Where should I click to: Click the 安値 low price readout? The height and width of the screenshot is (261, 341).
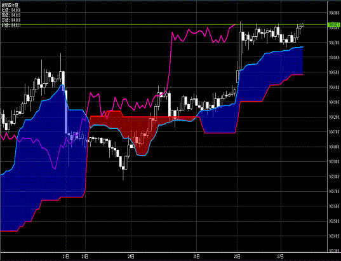(x=11, y=20)
